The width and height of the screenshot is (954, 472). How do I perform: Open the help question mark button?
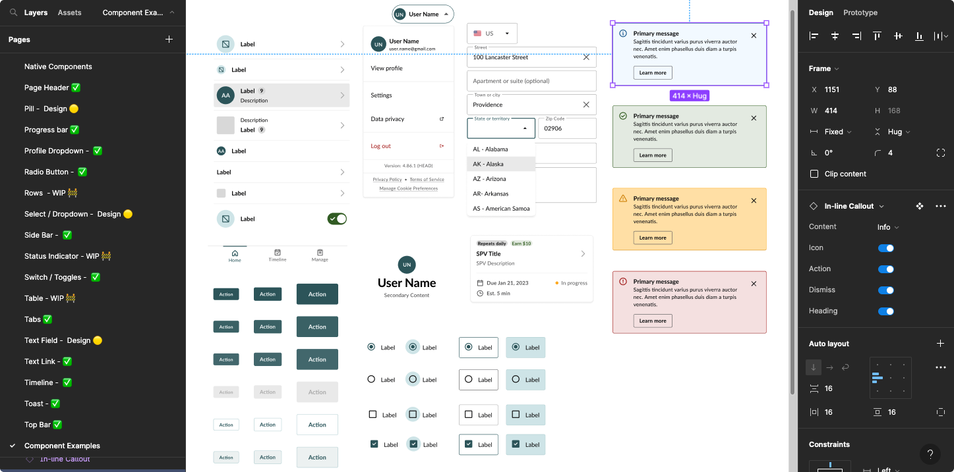(x=930, y=454)
